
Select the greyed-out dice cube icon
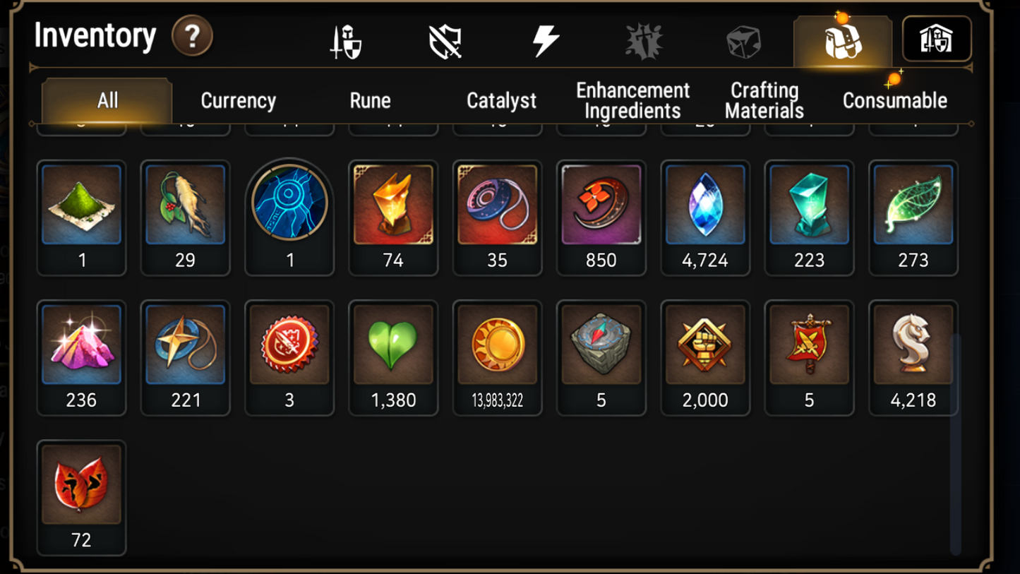click(744, 42)
